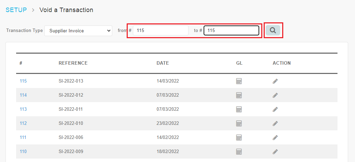Open GL view for transaction 111
Viewport: 355px width, 162px height.
point(239,137)
